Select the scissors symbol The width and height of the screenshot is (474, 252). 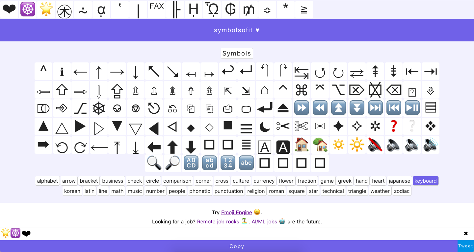(x=283, y=126)
